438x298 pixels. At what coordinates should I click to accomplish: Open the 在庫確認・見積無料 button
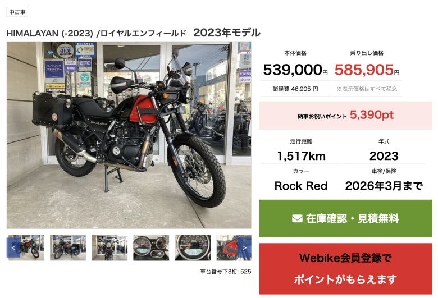tap(345, 218)
